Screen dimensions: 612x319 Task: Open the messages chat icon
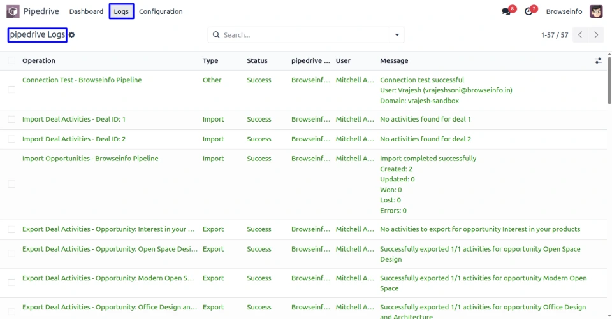point(507,11)
